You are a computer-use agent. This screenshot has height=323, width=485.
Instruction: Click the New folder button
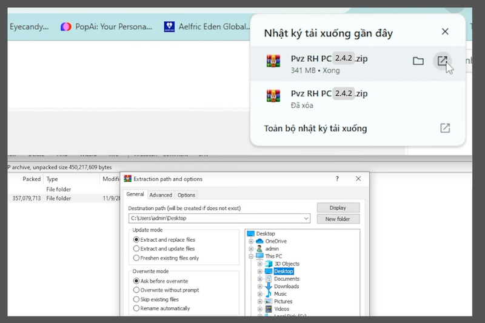pos(338,219)
